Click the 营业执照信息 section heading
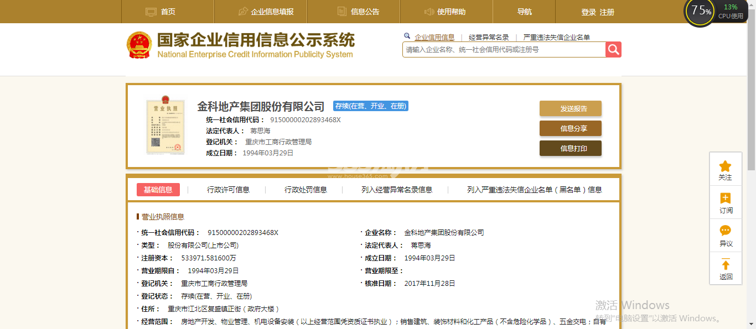 pos(163,217)
